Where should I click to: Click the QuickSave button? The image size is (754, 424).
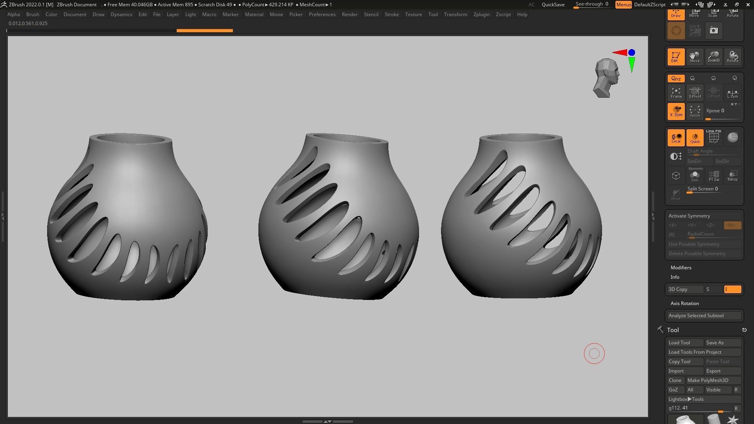click(553, 5)
